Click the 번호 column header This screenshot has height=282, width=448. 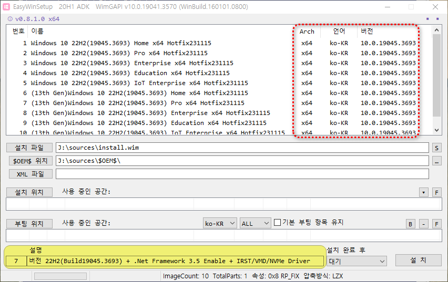coord(18,31)
